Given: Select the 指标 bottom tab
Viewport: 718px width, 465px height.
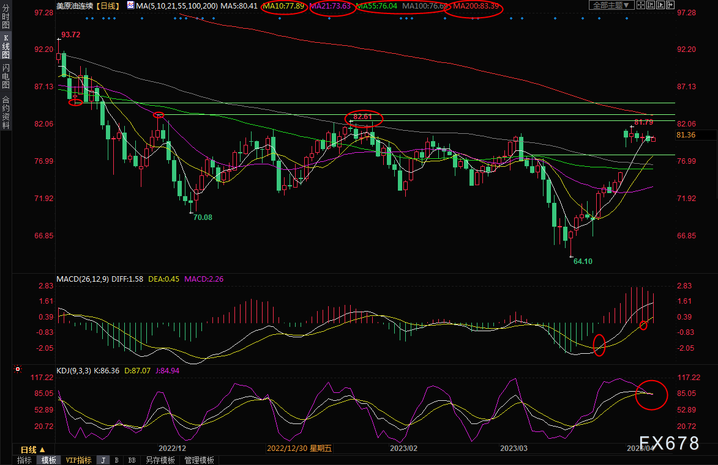Looking at the screenshot, I should coord(24,460).
